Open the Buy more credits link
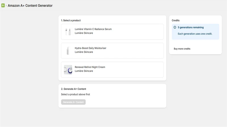Image resolution: width=227 pixels, height=127 pixels. coord(182,49)
